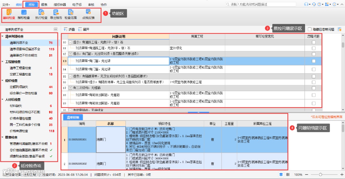Viewport: 345px width, 179px height.
Task: Click the 折叠 fold-all icon
Action: point(65,29)
